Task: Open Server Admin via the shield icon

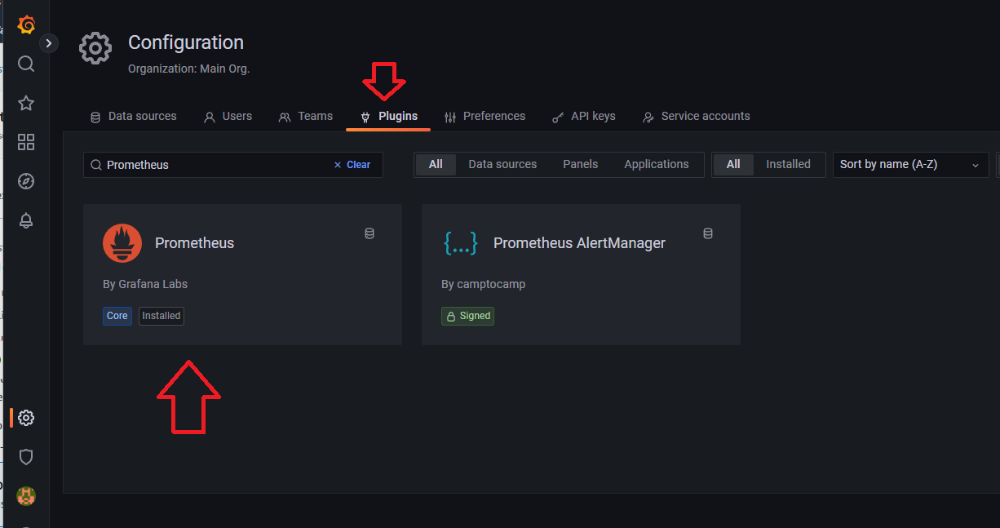Action: (x=25, y=457)
